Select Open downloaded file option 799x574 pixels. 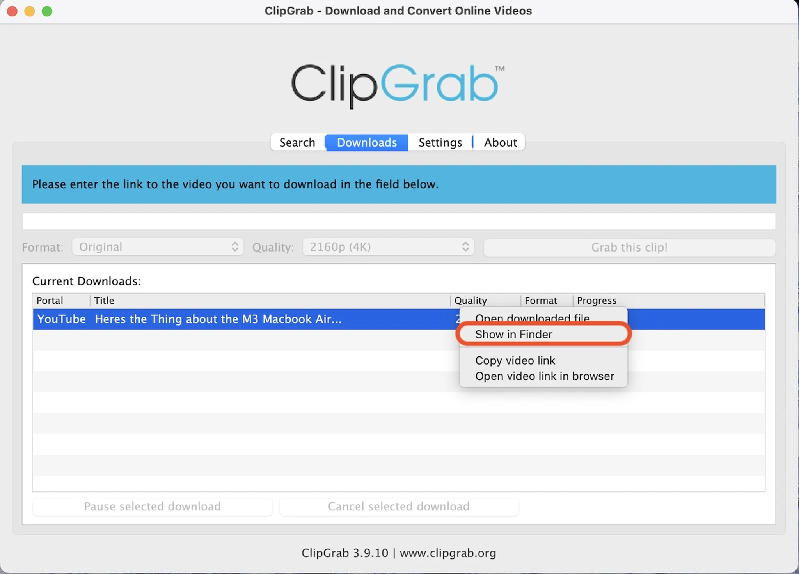pyautogui.click(x=532, y=318)
